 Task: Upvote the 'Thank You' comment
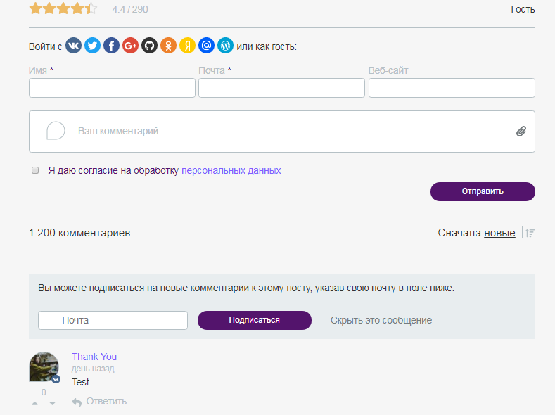coord(35,403)
